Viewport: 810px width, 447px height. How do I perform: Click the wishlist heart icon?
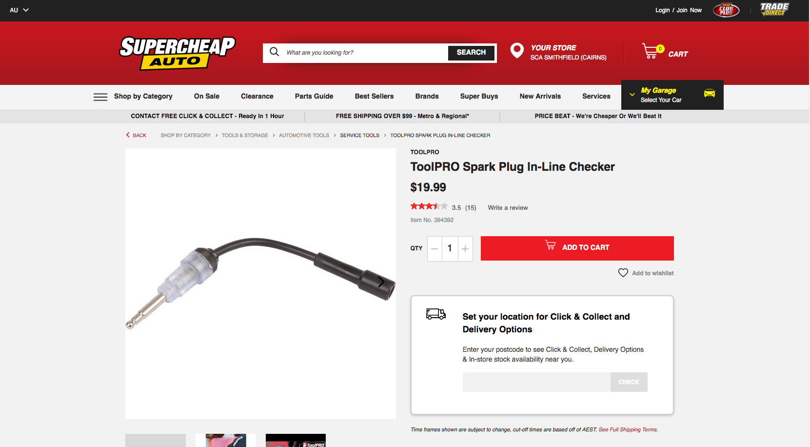click(623, 273)
